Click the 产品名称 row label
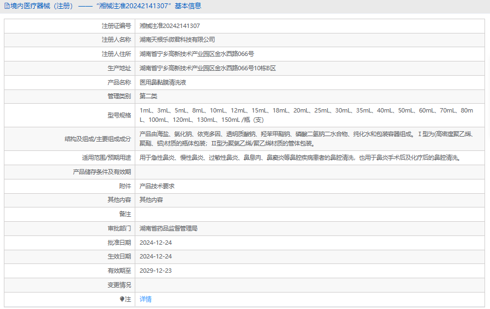This screenshot has height=309, width=490. click(x=119, y=82)
